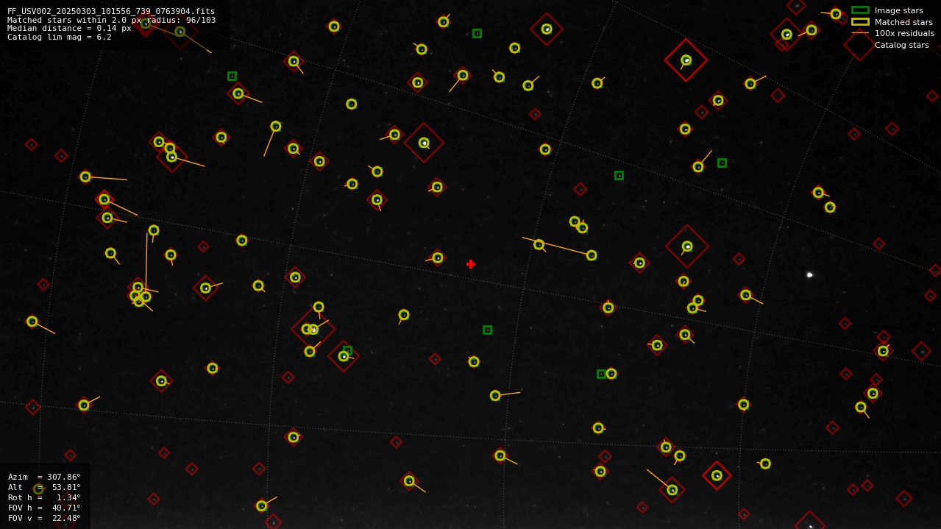
Task: Select the "Matched stars" legend label
Action: (x=903, y=22)
